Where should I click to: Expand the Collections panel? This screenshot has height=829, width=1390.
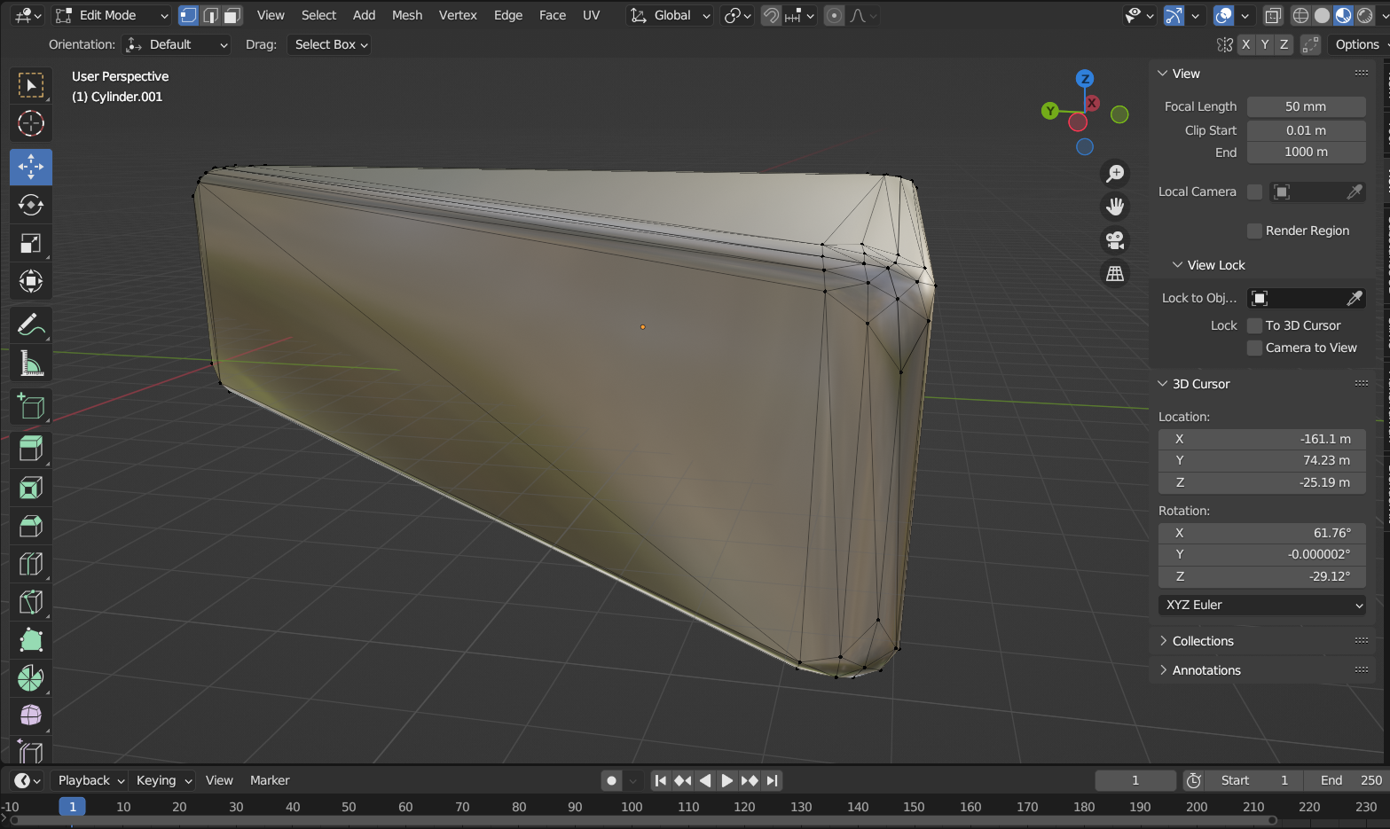pos(1202,641)
